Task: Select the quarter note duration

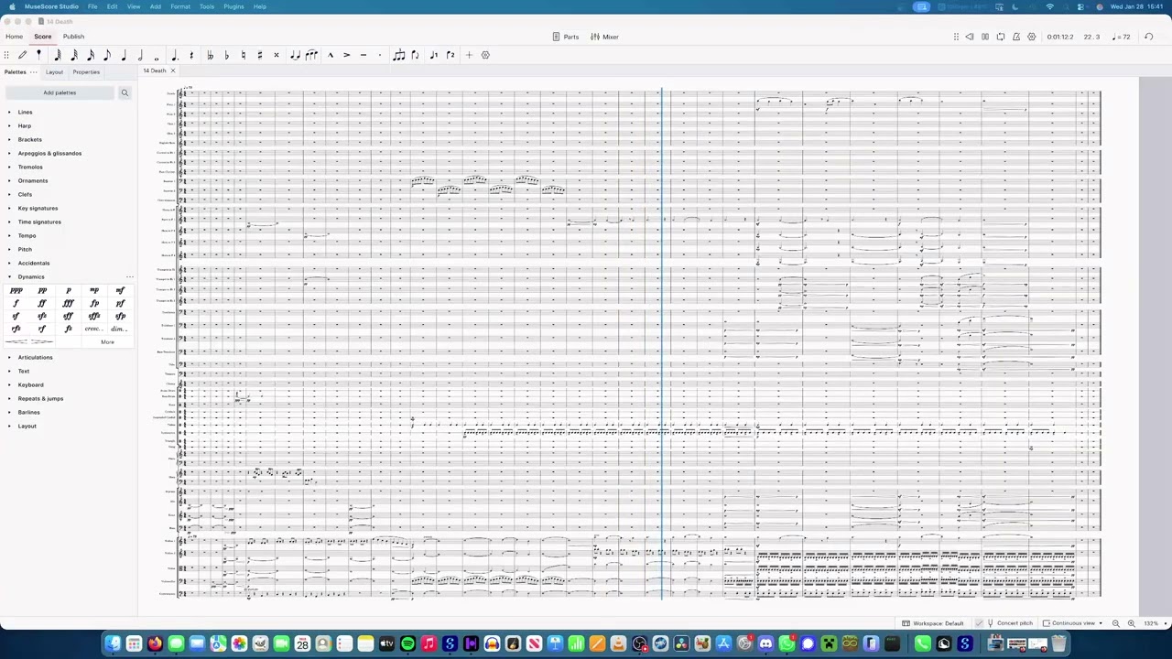Action: 124,55
